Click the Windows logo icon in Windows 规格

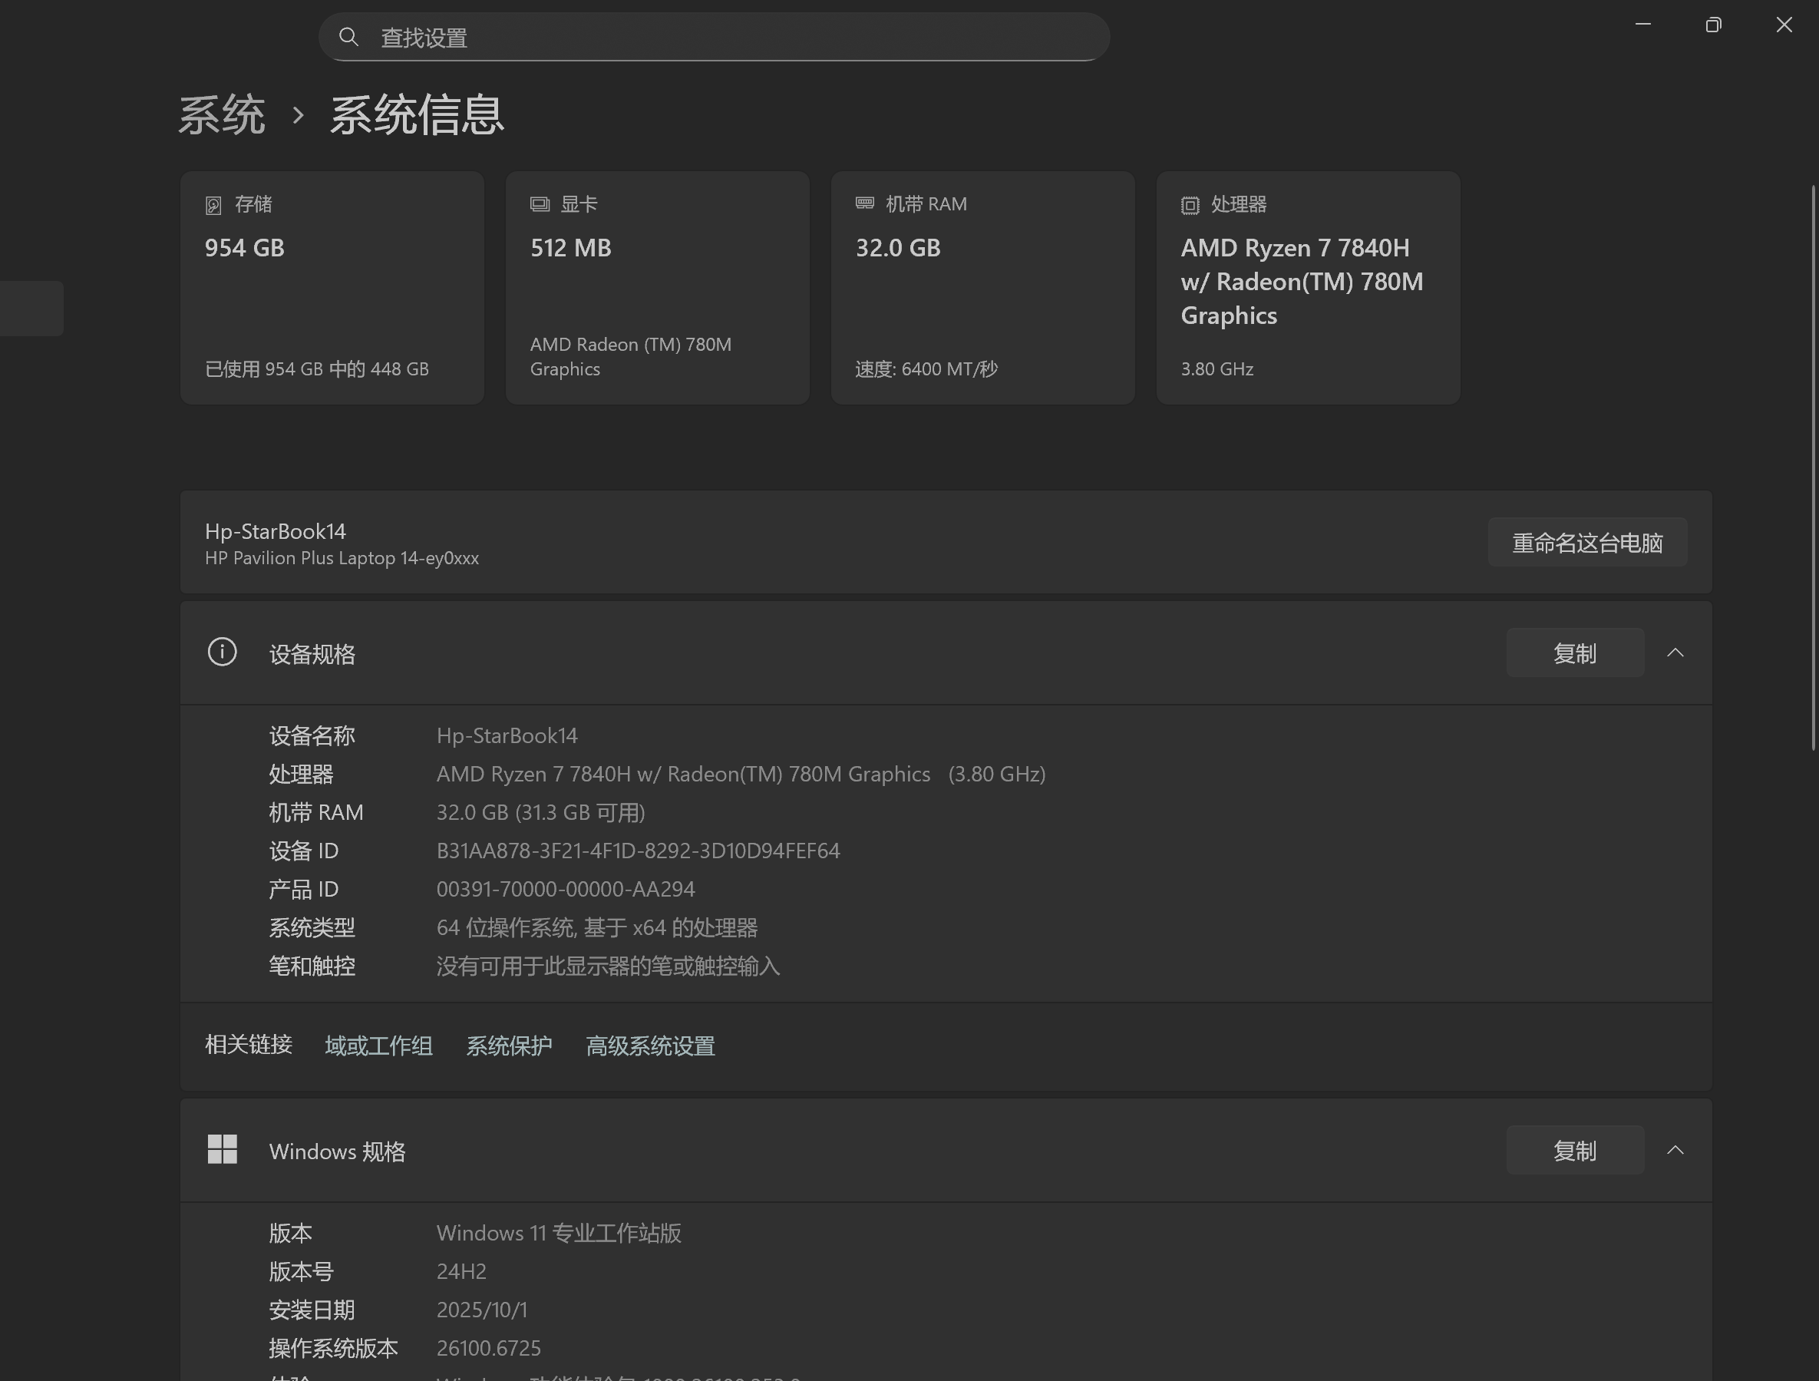[x=222, y=1150]
